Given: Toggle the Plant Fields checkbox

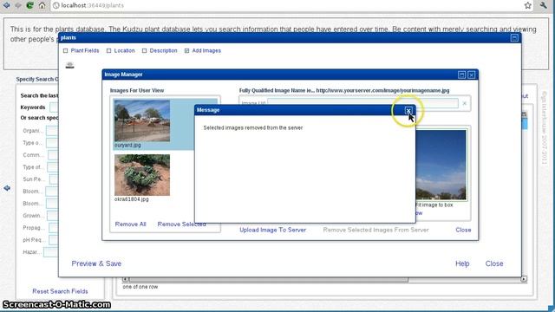Looking at the screenshot, I should click(x=66, y=50).
